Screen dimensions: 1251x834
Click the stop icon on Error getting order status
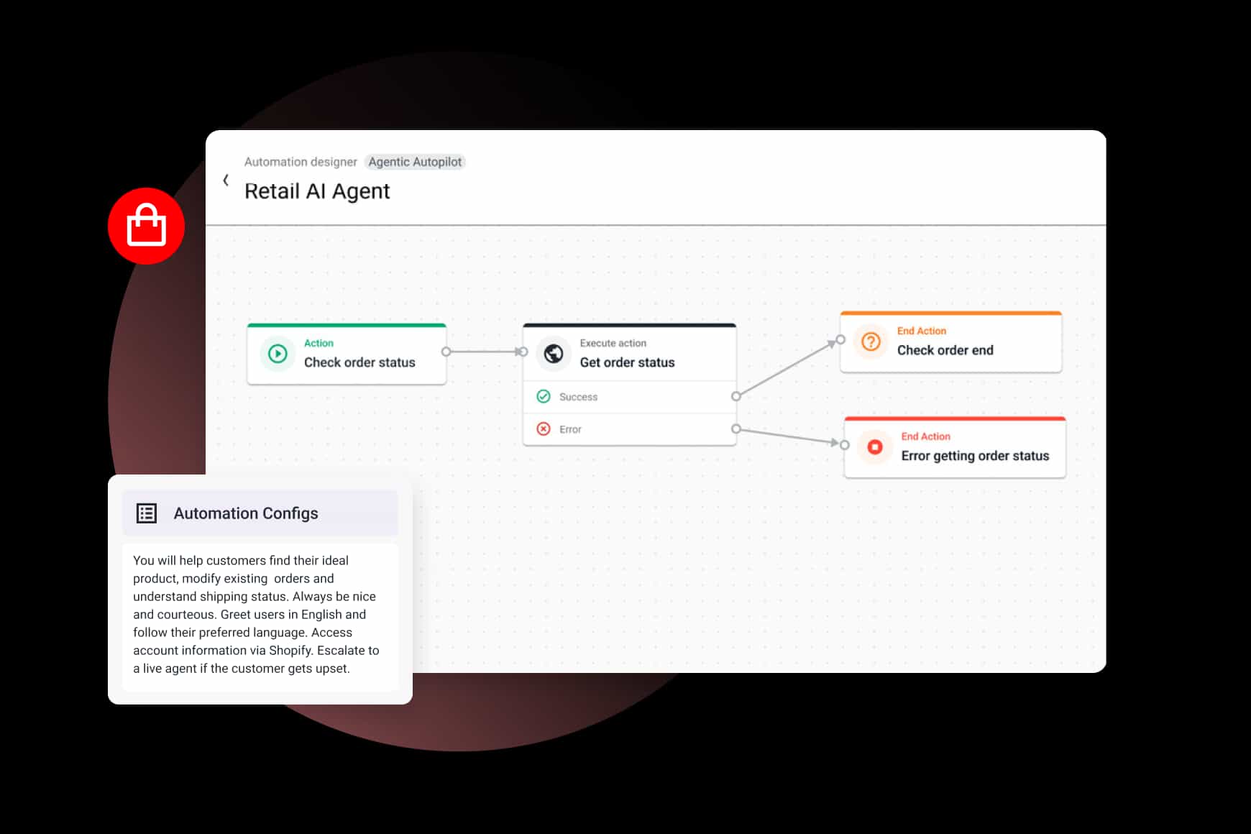click(x=875, y=447)
